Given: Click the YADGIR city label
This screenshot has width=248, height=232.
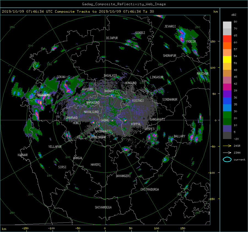Looking at the screenshot, I should 191,42.
